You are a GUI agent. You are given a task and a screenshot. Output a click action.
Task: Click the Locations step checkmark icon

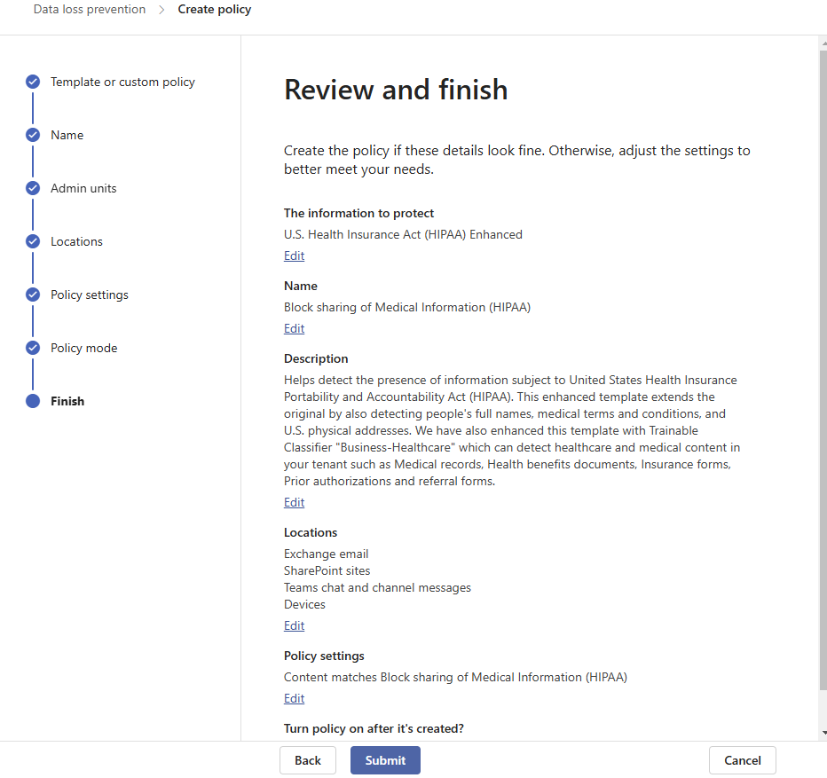33,241
